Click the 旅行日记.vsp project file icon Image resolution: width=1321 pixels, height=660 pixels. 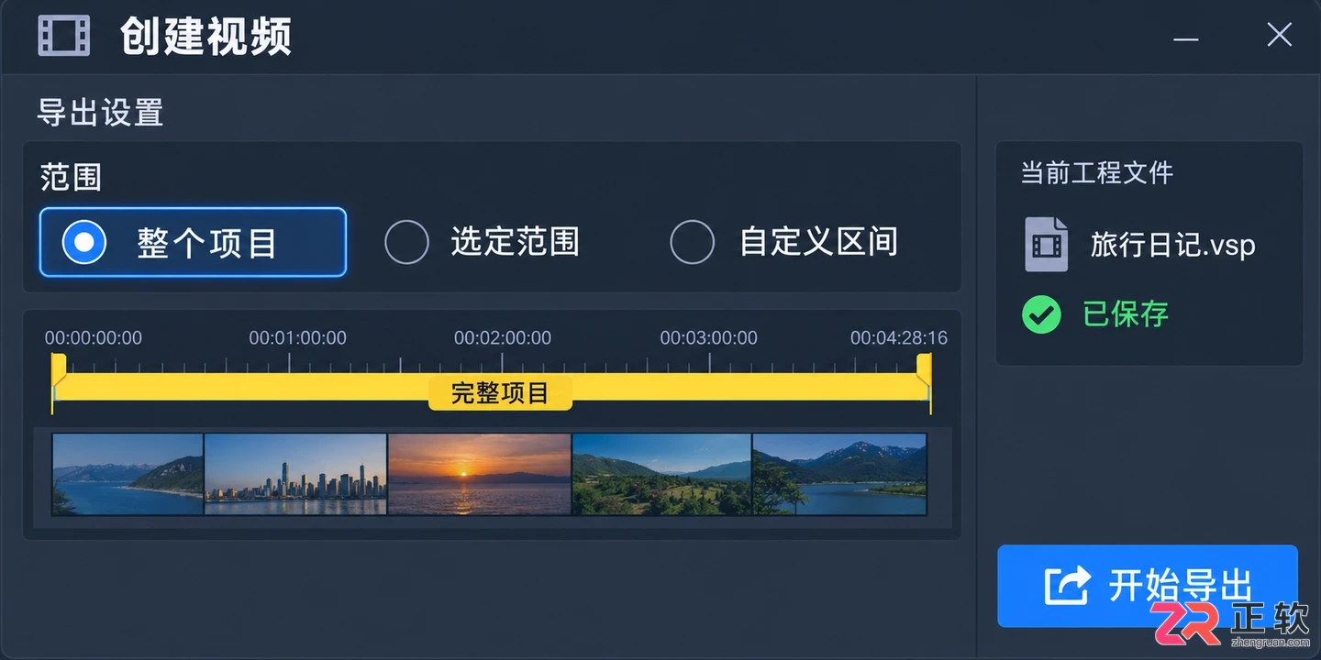(1047, 245)
